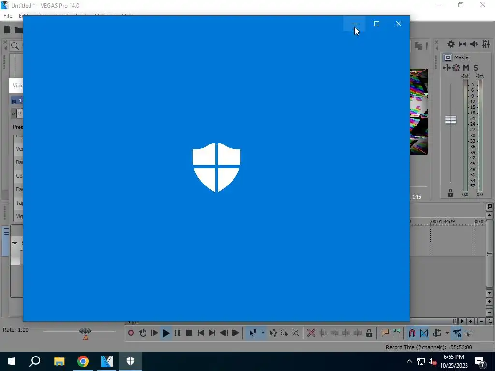Select the Envelope Edit tool
495x371 pixels.
[273, 333]
